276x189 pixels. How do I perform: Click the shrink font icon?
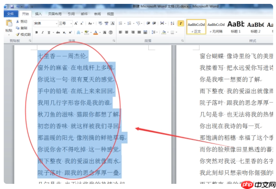82,23
